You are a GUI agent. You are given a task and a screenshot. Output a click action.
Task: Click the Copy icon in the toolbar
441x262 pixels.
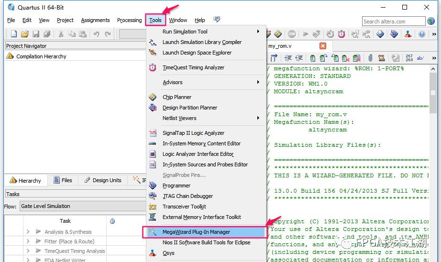(x=72, y=34)
